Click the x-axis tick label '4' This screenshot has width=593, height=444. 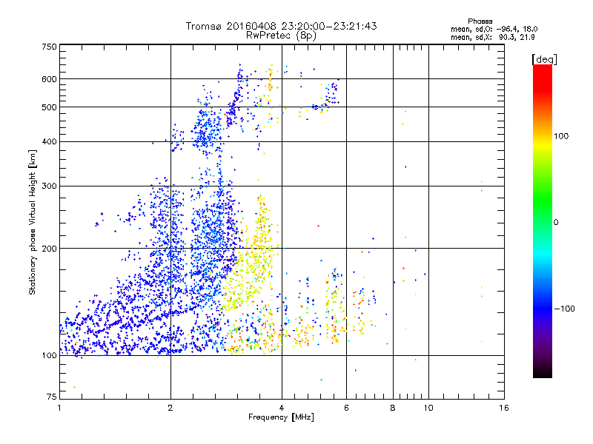(282, 408)
